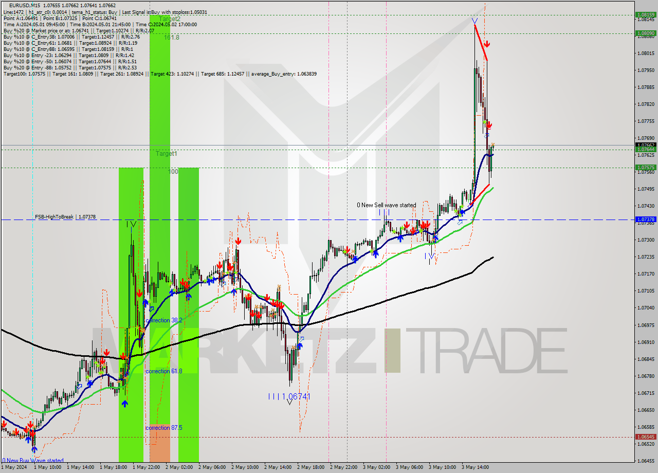The width and height of the screenshot is (658, 473).
Task: Select the 'Buy %10 @ C_Entry38: 1.07006' line
Action: (71, 37)
